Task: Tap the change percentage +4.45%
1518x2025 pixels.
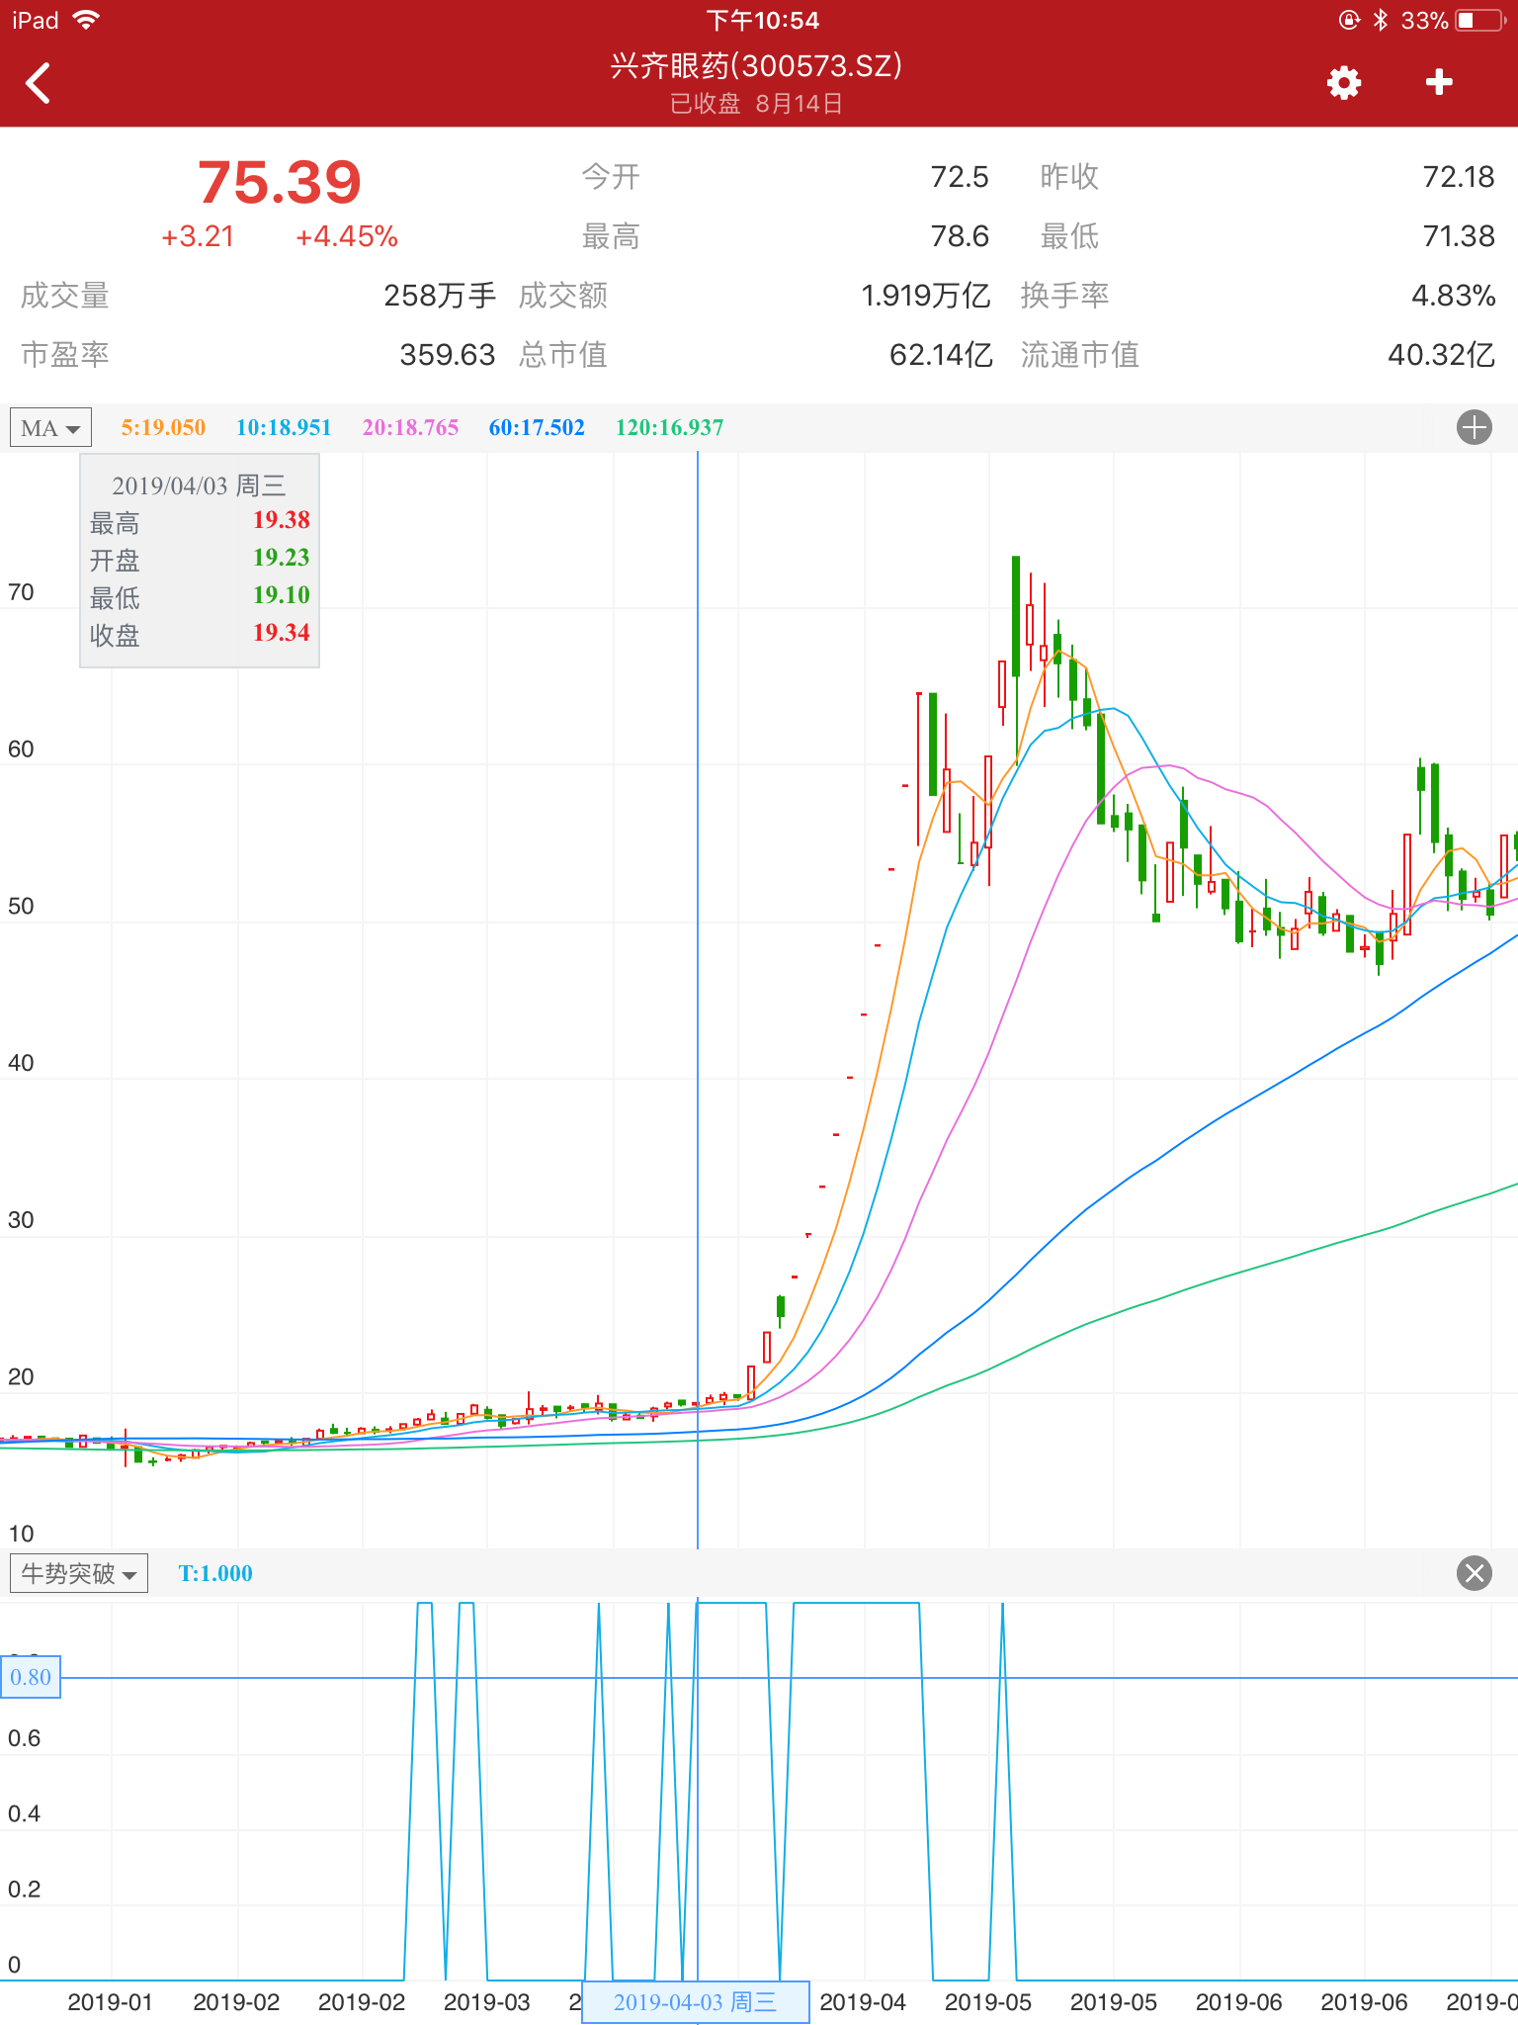Action: tap(347, 237)
